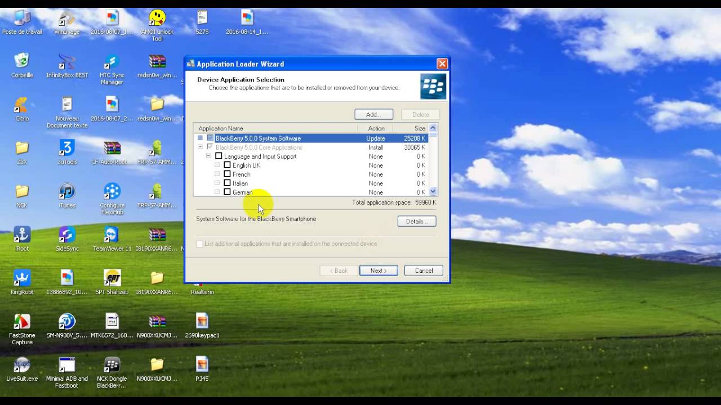
Task: Launch the SideSync shortcut
Action: pos(67,239)
